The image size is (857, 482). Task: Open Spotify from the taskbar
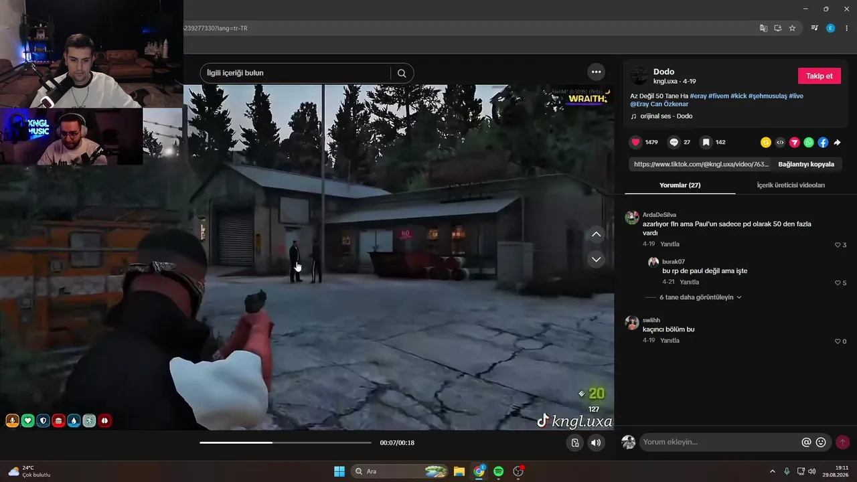pyautogui.click(x=499, y=471)
